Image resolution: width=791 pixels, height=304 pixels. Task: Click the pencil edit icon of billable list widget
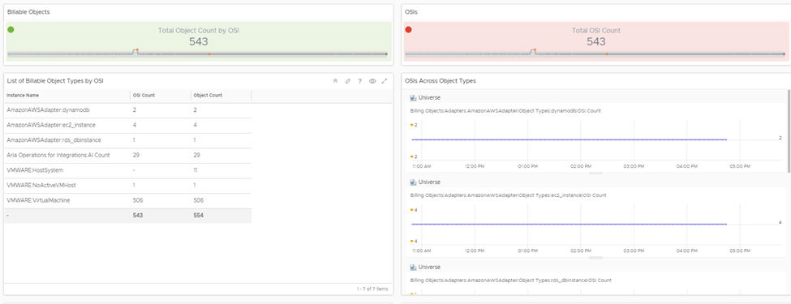coord(347,81)
